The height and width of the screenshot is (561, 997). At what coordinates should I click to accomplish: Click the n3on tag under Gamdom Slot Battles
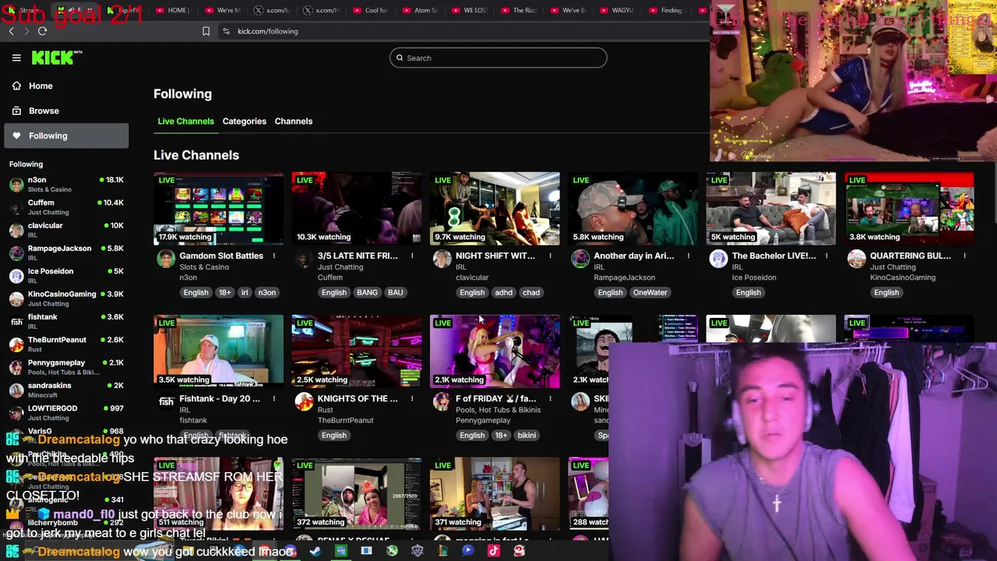(267, 292)
